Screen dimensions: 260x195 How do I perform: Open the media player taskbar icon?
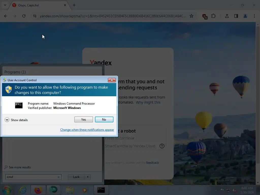[85, 190]
